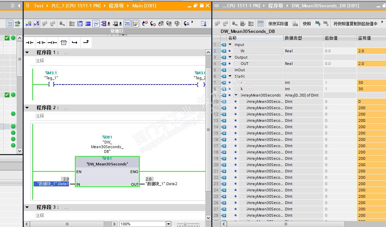Screen dimensions: 386x227
Task: Click 快照 snapshot button
Action: (x=307, y=24)
